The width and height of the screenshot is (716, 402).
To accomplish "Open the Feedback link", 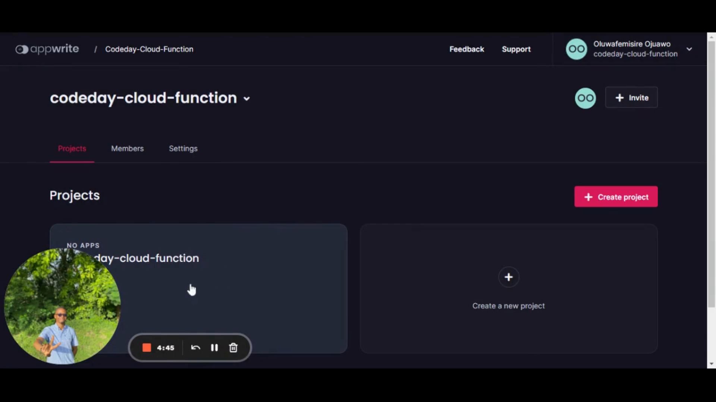I will click(467, 49).
